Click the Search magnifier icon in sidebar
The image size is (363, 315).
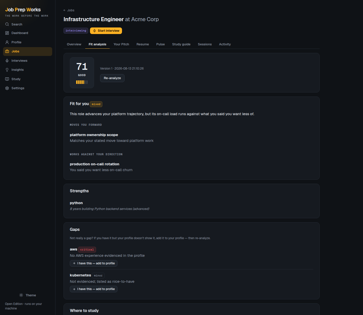coord(7,24)
